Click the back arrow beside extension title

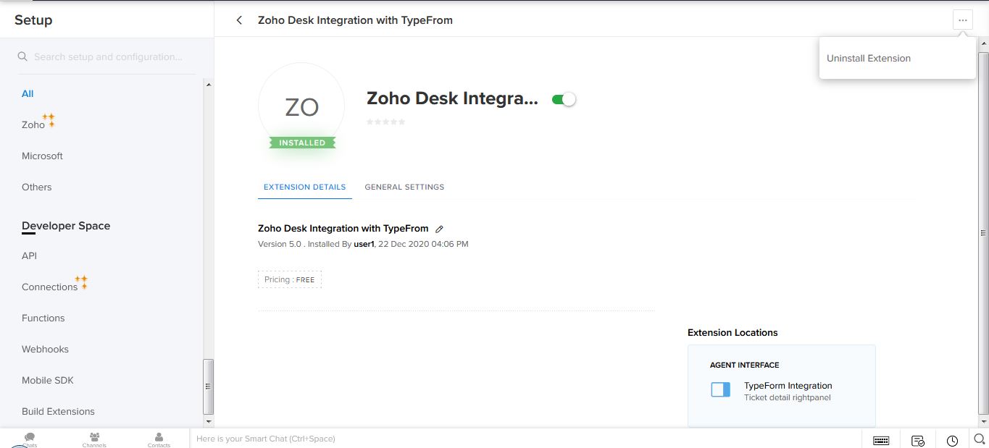point(239,20)
